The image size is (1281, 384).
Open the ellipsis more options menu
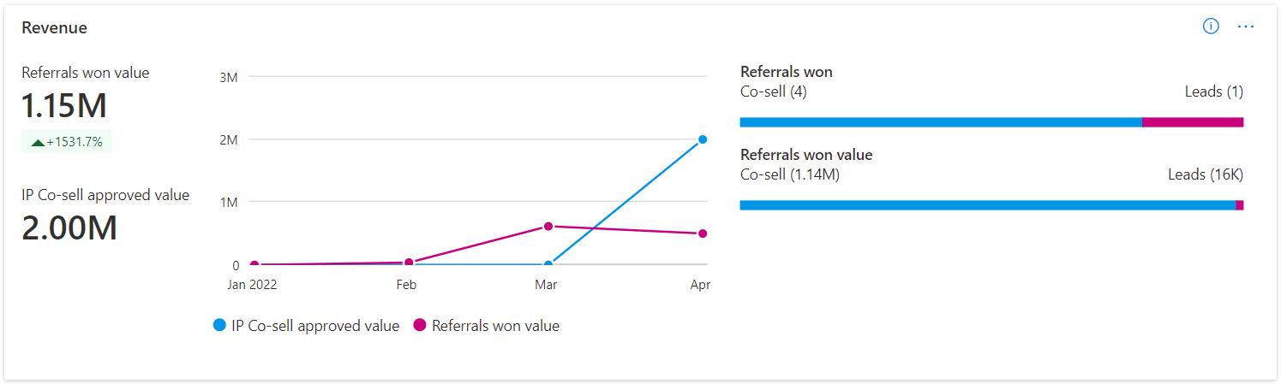coord(1246,27)
